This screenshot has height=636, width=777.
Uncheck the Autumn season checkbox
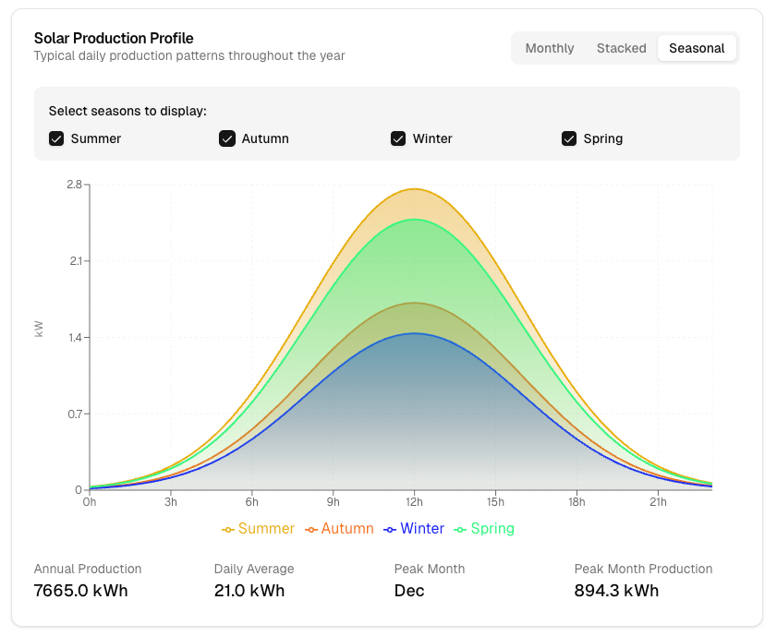pyautogui.click(x=227, y=138)
